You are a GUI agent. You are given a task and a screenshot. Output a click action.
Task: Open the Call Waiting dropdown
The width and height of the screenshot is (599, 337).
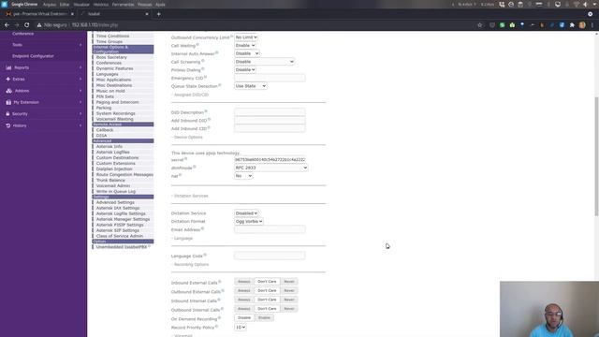245,46
